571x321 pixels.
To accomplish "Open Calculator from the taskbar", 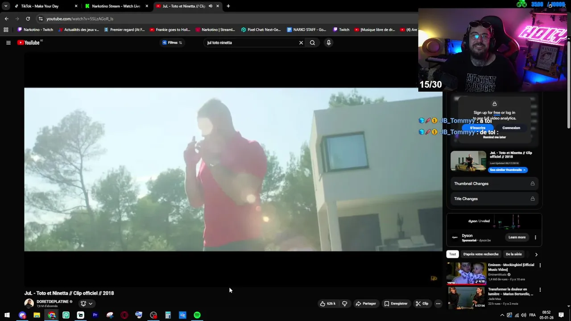I will tap(168, 315).
